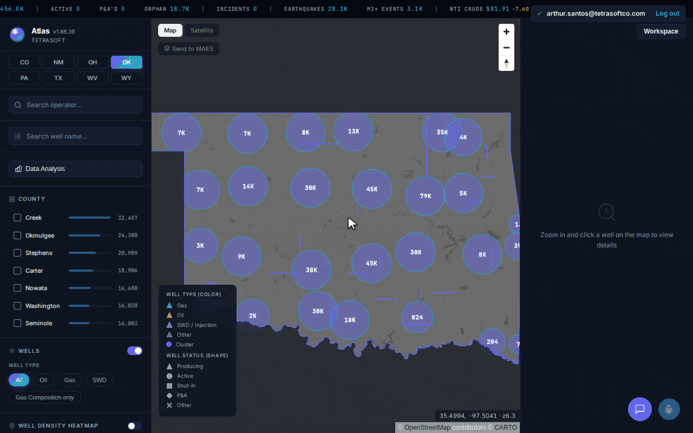The height and width of the screenshot is (433, 693).
Task: Check the Carter county checkbox
Action: (17, 271)
